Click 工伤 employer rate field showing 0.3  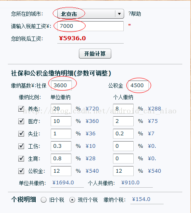pyautogui.click(x=61, y=146)
